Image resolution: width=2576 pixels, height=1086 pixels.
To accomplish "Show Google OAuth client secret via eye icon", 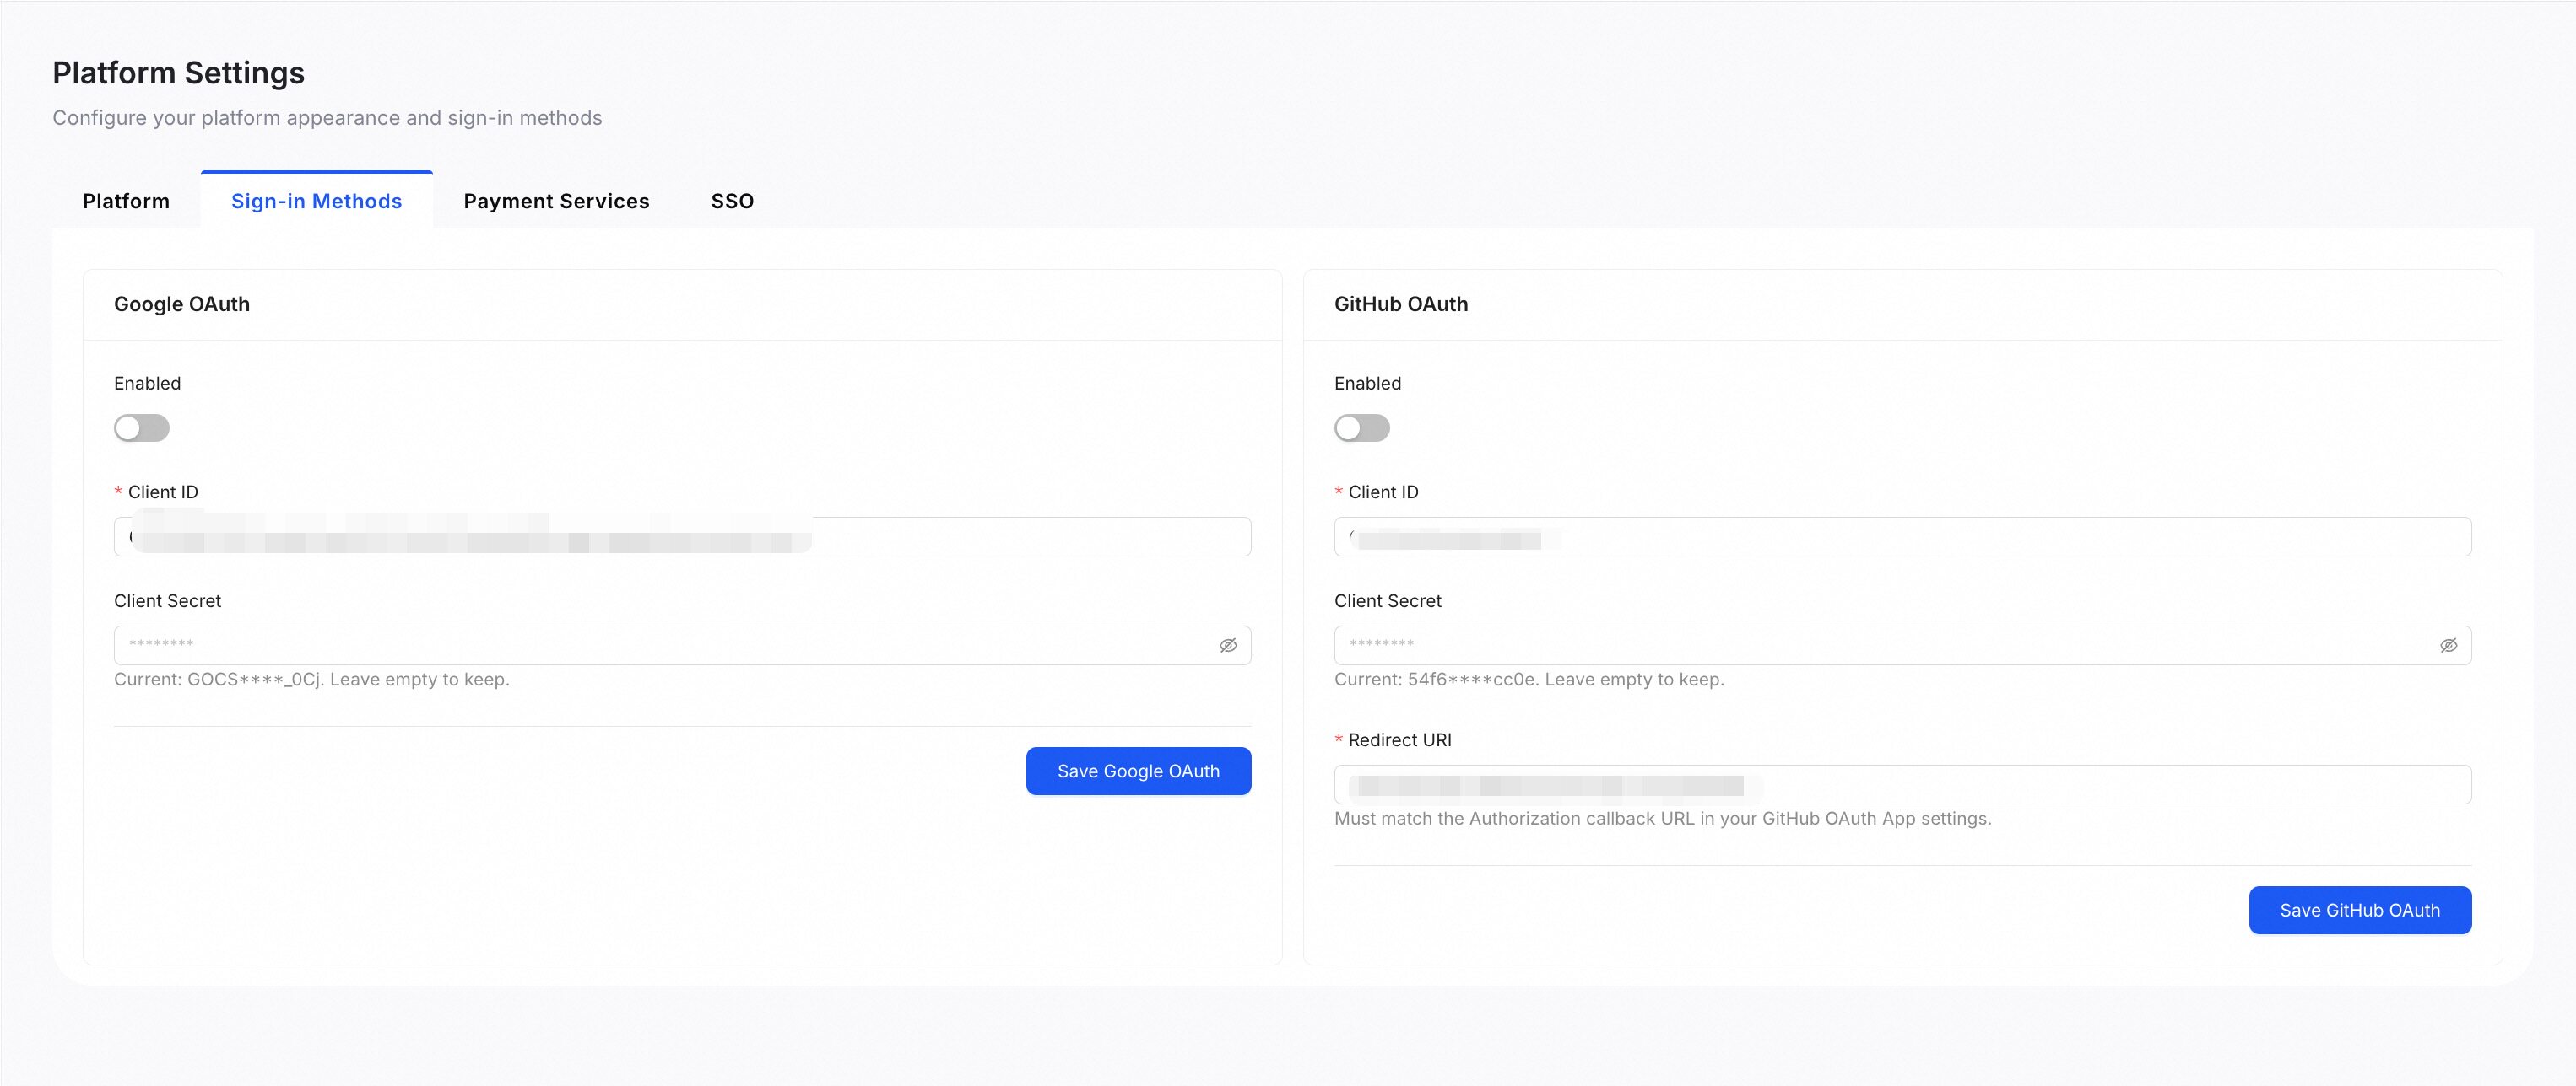I will click(1228, 645).
